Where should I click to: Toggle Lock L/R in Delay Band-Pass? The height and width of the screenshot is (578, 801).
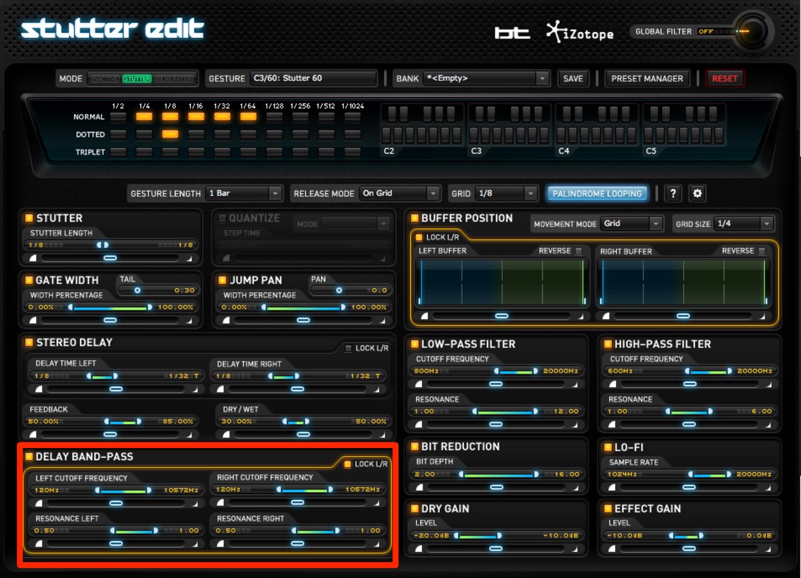coord(348,464)
